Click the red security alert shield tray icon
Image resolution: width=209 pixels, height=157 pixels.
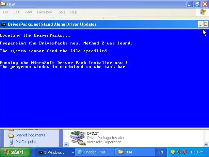pyautogui.click(x=185, y=152)
